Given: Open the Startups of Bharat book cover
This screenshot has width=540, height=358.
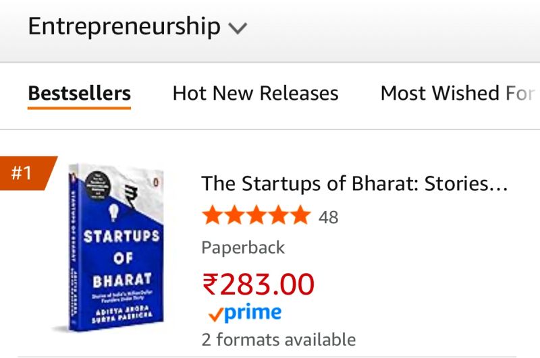Looking at the screenshot, I should coord(115,247).
